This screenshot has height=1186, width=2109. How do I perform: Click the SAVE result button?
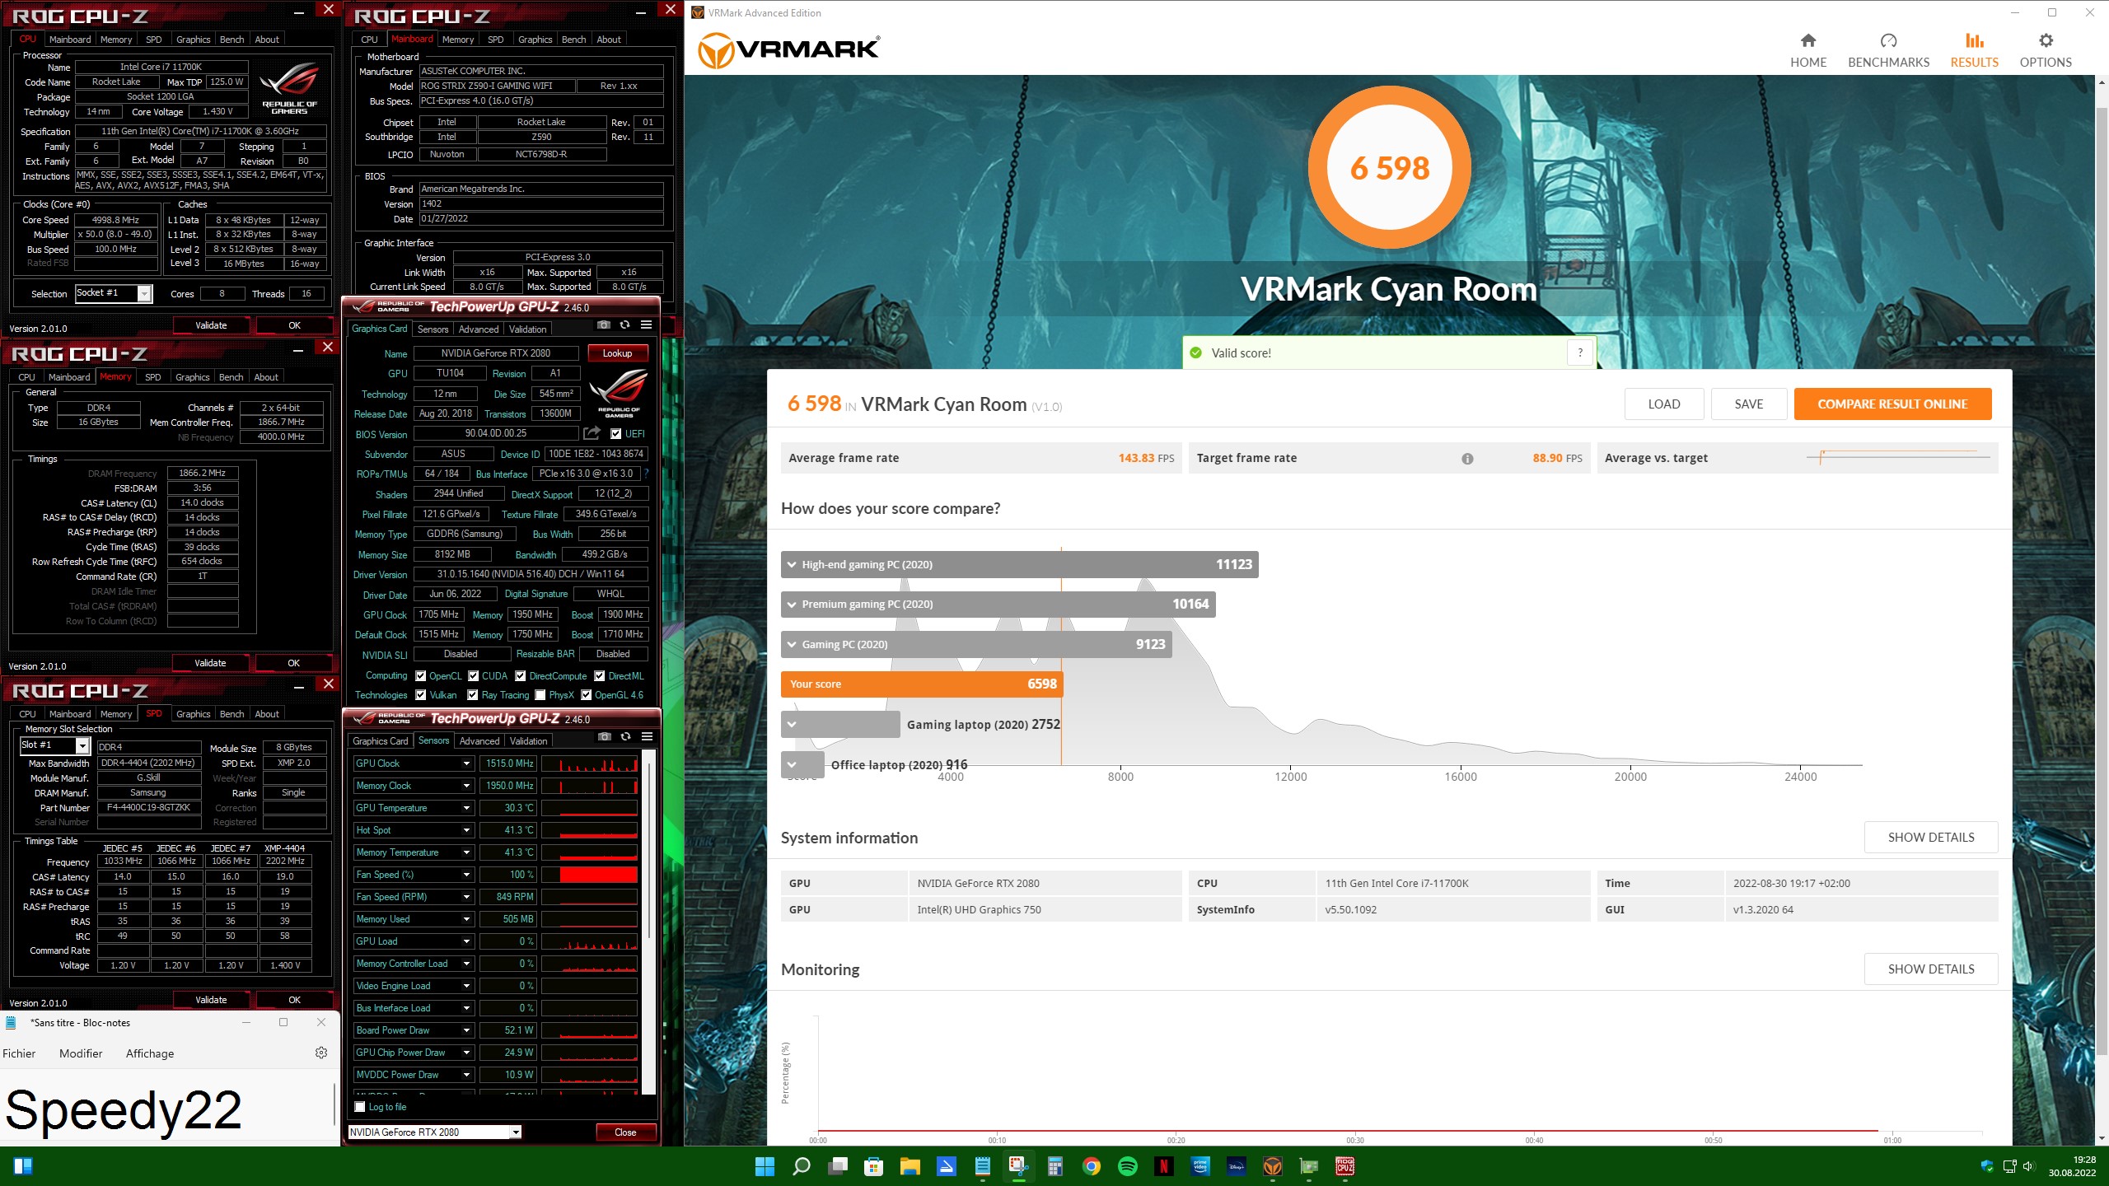1749,404
